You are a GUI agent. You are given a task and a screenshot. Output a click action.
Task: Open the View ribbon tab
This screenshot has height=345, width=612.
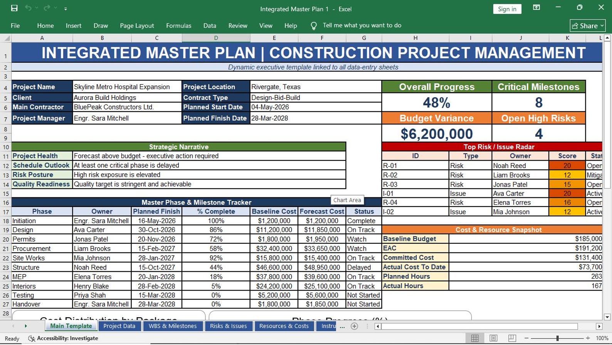click(266, 25)
